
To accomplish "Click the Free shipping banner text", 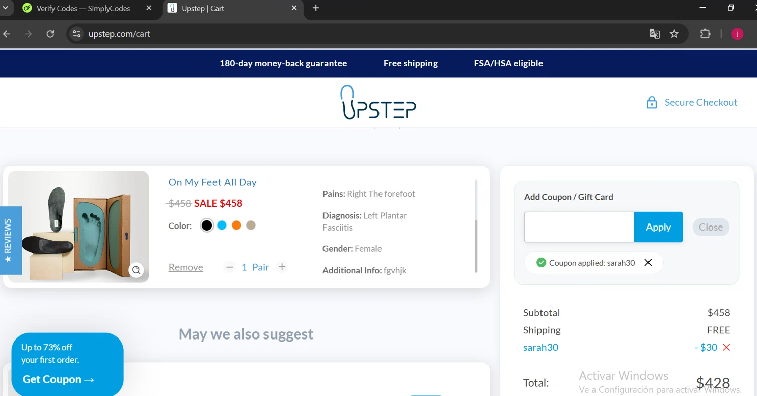I will pos(410,63).
